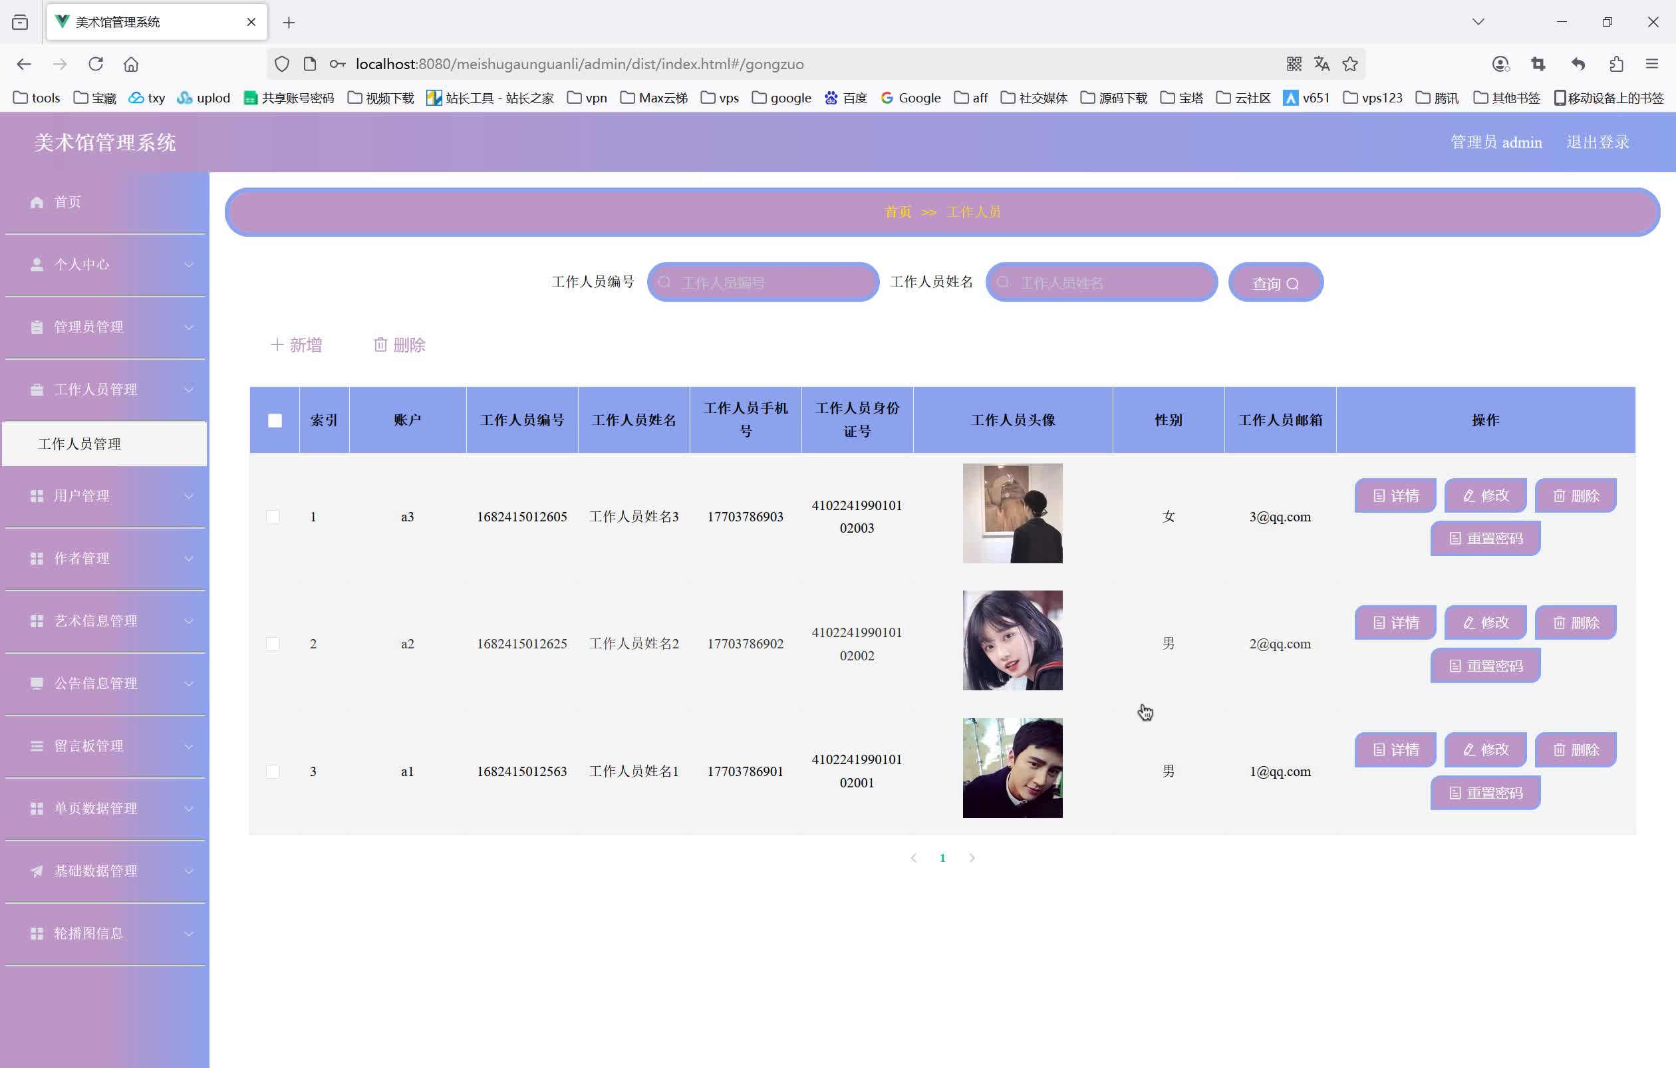Open the 站长工具 bookmark
The width and height of the screenshot is (1676, 1068).
click(490, 98)
